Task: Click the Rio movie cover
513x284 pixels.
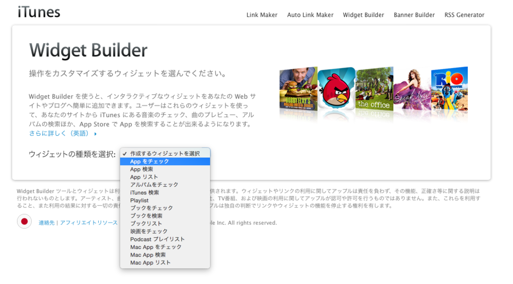Action: tap(449, 89)
